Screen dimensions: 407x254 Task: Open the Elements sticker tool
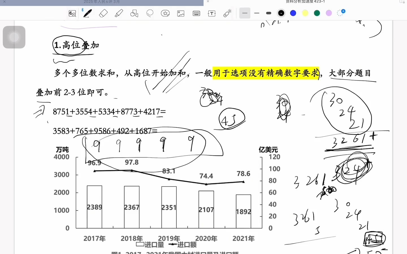[165, 13]
